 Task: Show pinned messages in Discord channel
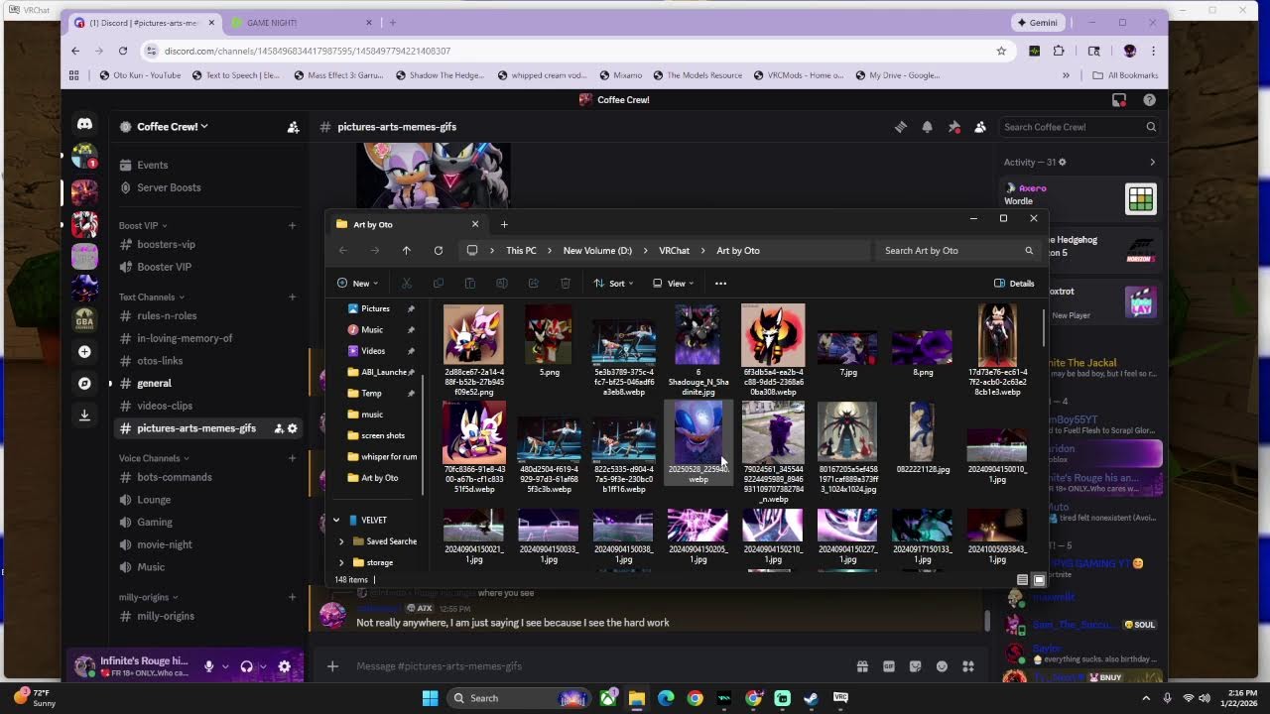(953, 127)
